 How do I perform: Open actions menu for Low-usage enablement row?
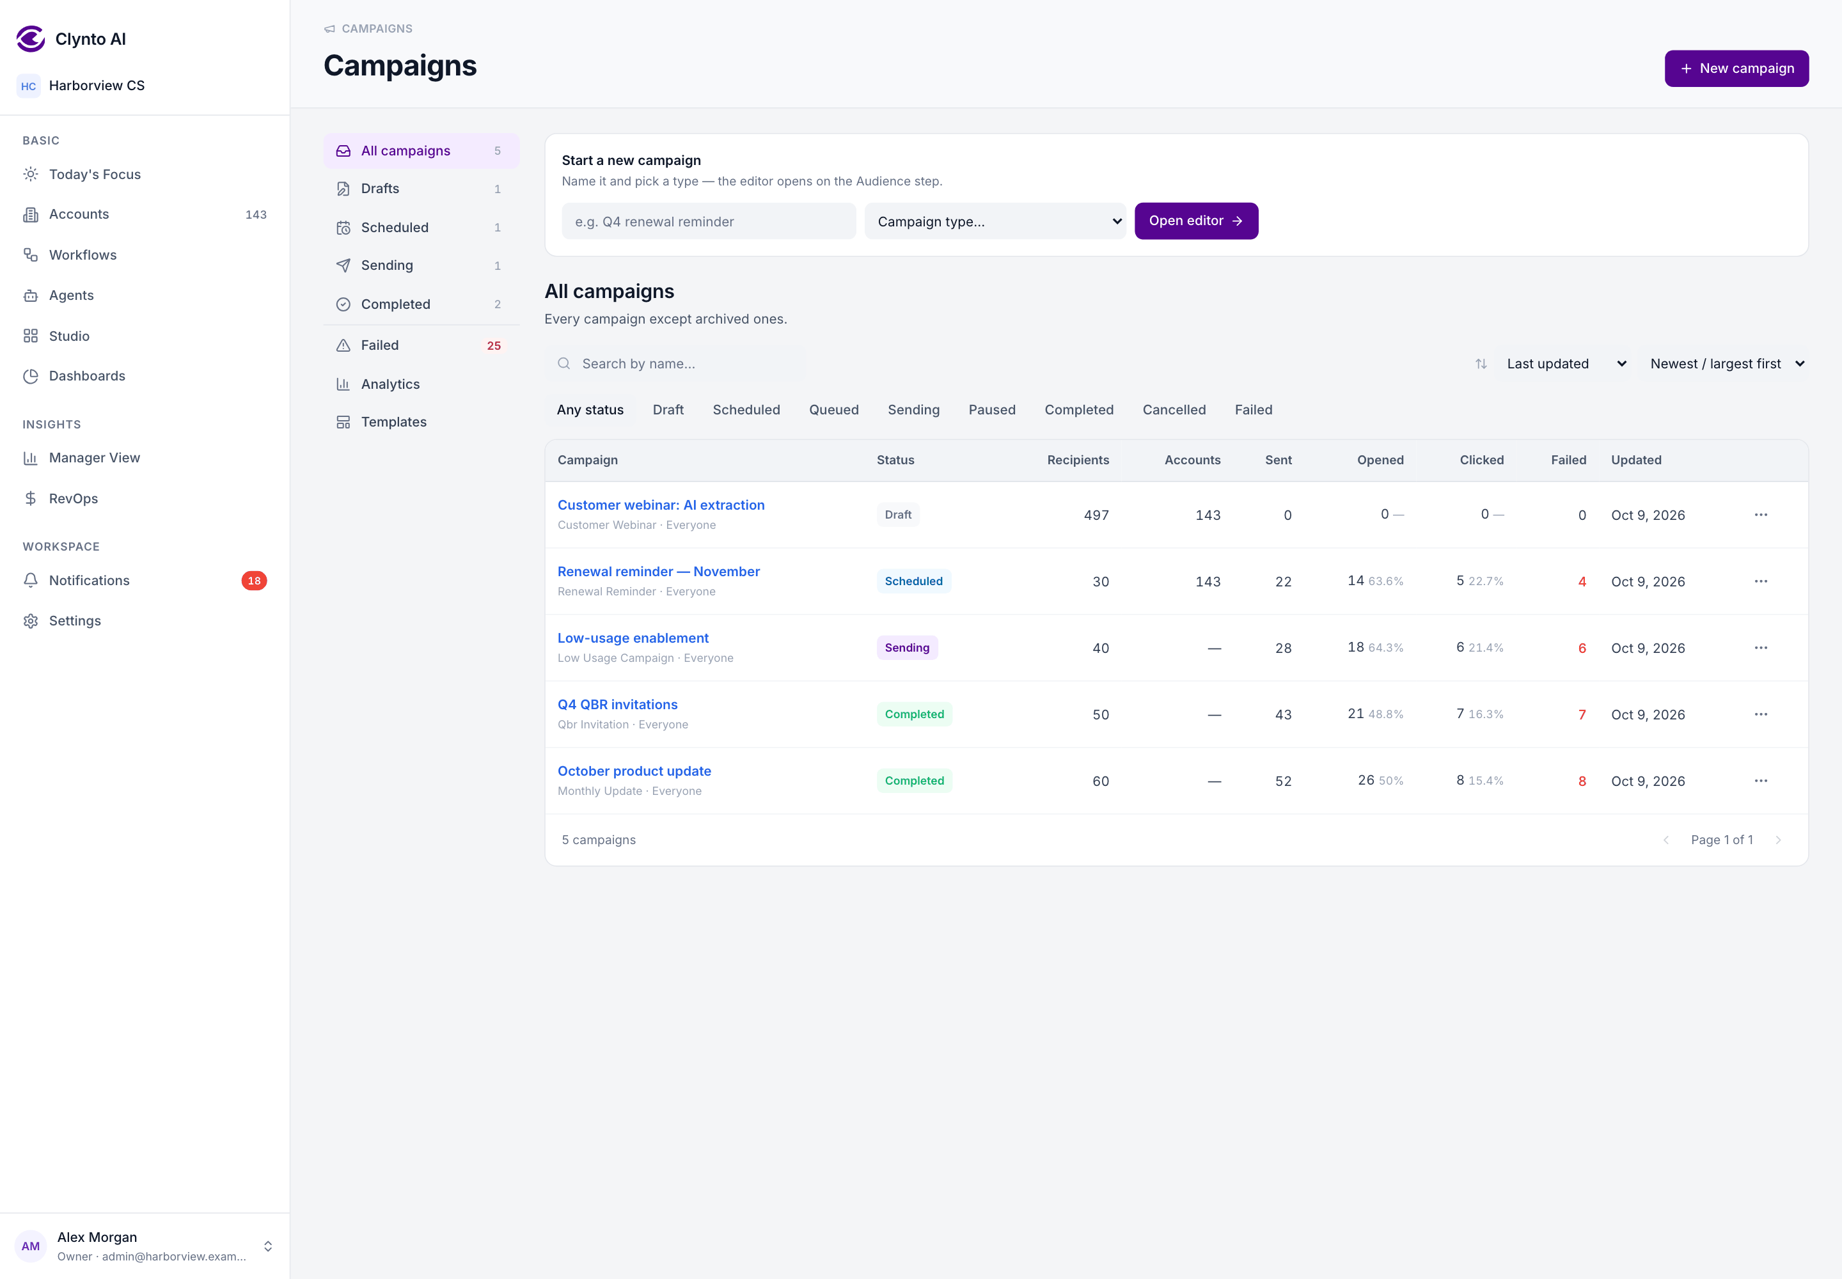tap(1761, 648)
